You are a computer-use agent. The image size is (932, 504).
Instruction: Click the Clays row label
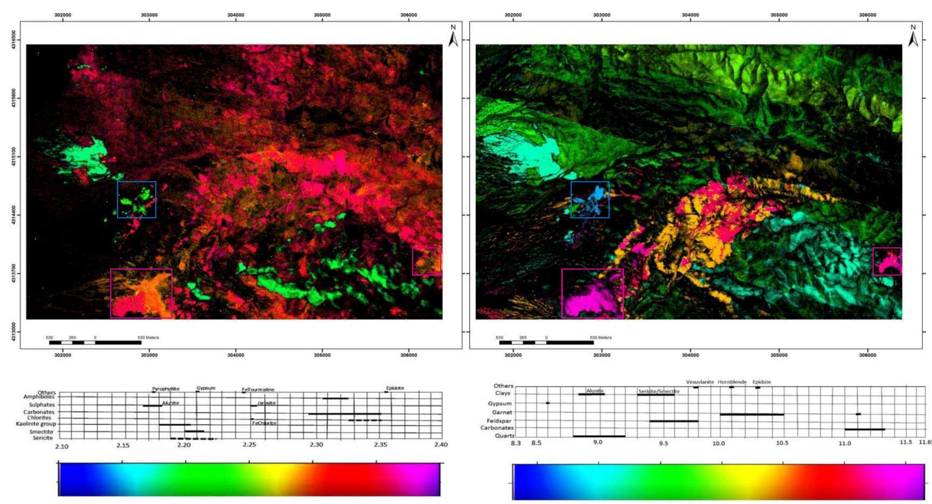coord(503,393)
